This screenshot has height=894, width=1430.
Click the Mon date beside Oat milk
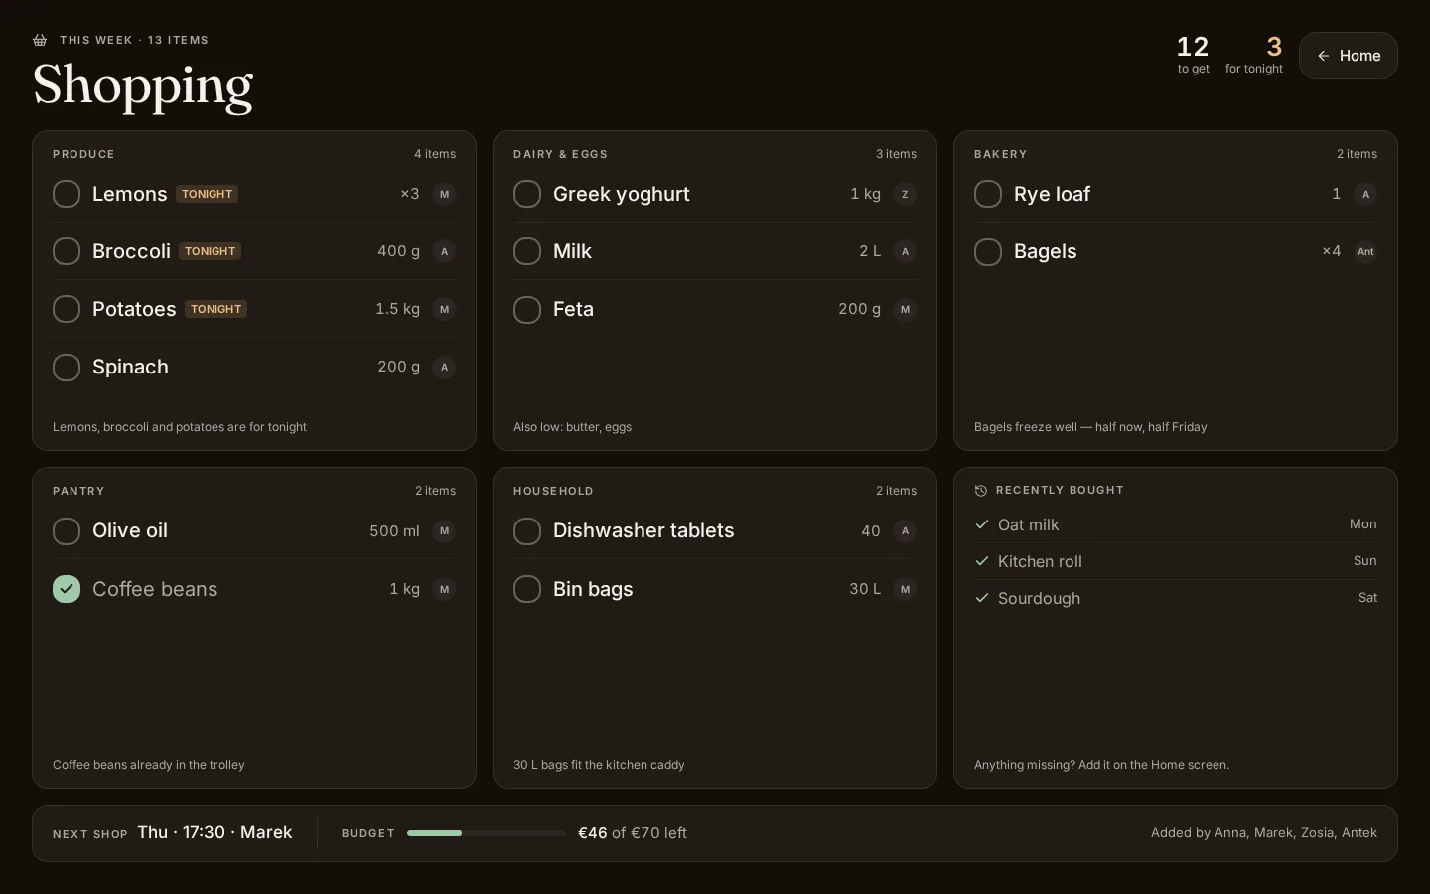pos(1362,524)
